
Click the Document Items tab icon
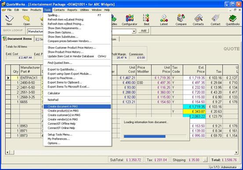click(5, 39)
